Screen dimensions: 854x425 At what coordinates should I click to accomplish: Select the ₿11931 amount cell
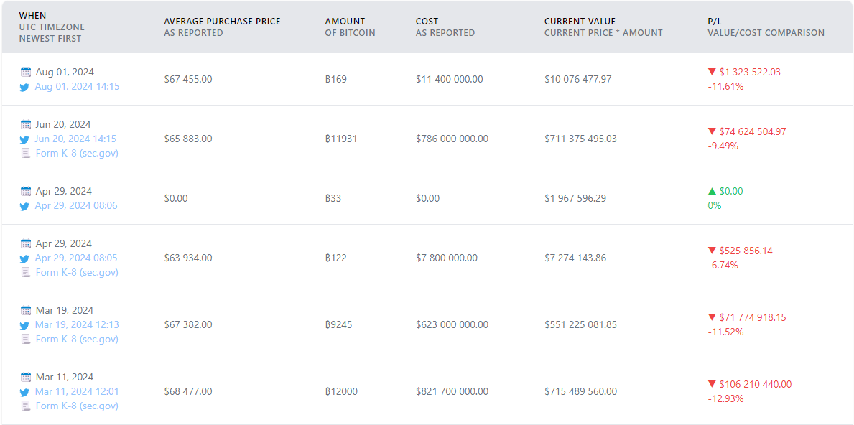coord(341,139)
